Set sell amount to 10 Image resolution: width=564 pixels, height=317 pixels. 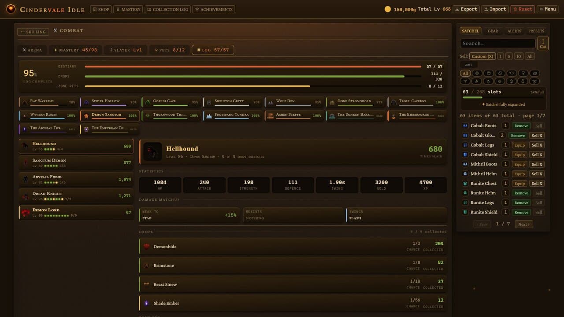(x=519, y=56)
